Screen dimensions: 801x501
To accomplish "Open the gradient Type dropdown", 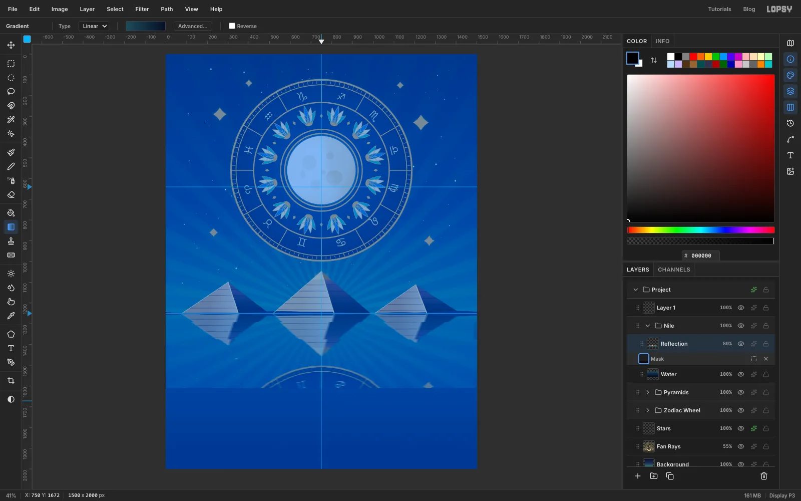I will pyautogui.click(x=94, y=26).
